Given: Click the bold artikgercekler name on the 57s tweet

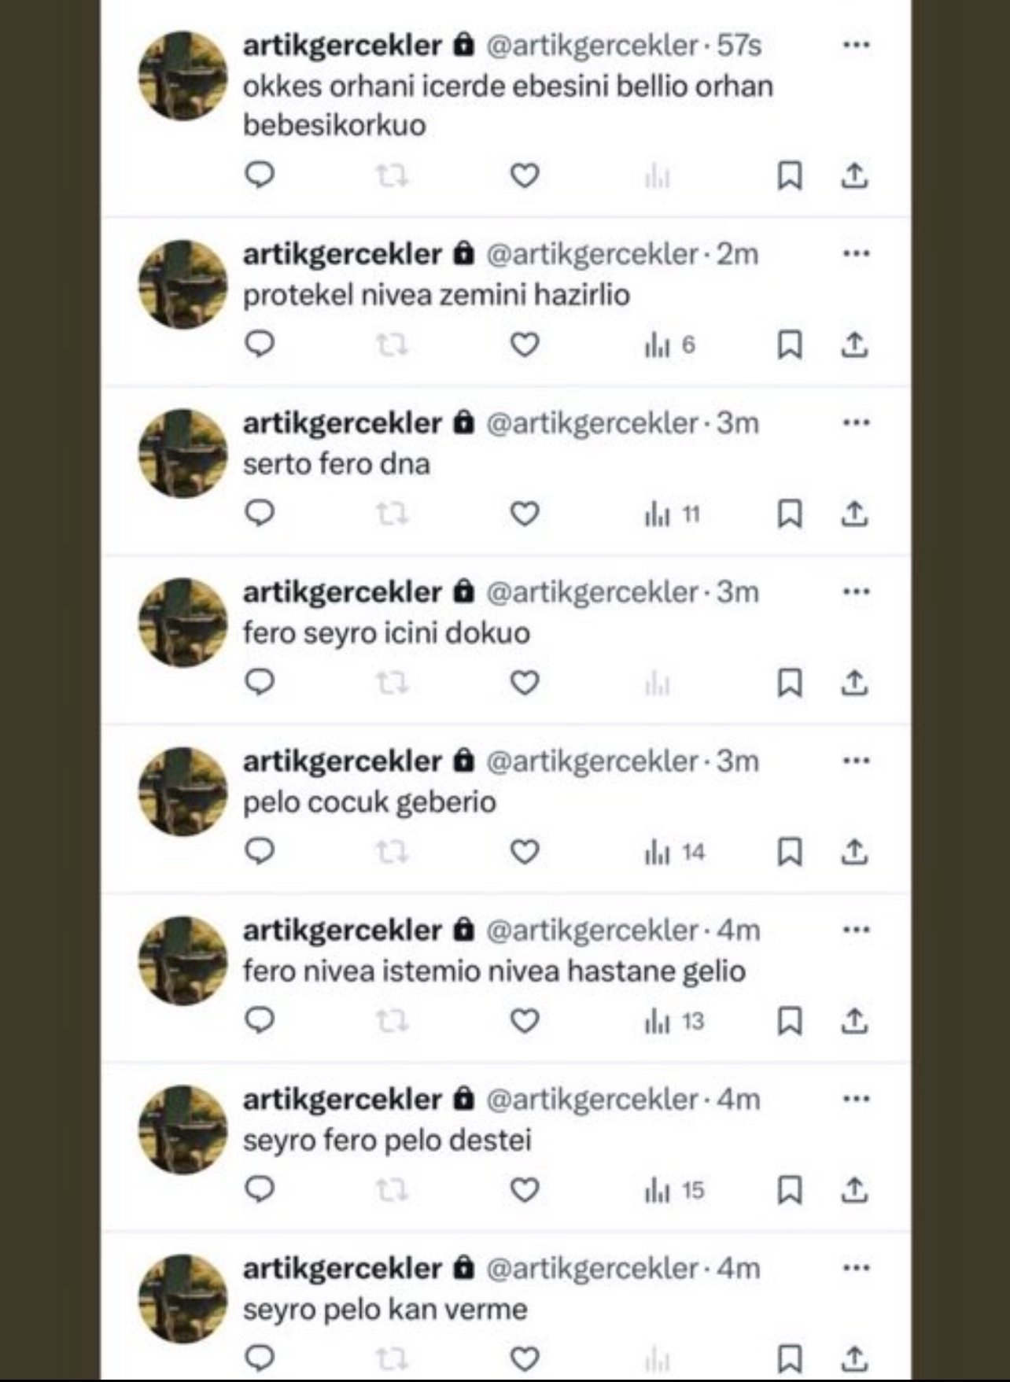Looking at the screenshot, I should 342,45.
